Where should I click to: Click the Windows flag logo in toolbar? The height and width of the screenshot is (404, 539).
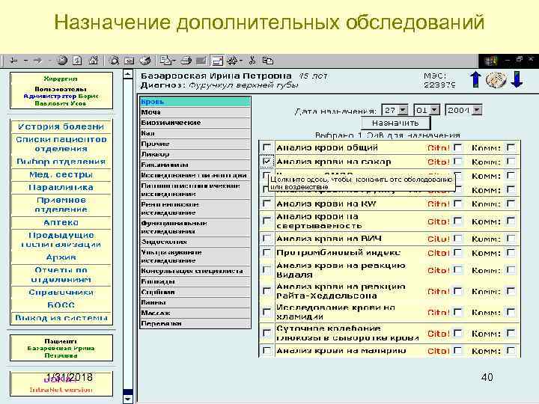(491, 61)
